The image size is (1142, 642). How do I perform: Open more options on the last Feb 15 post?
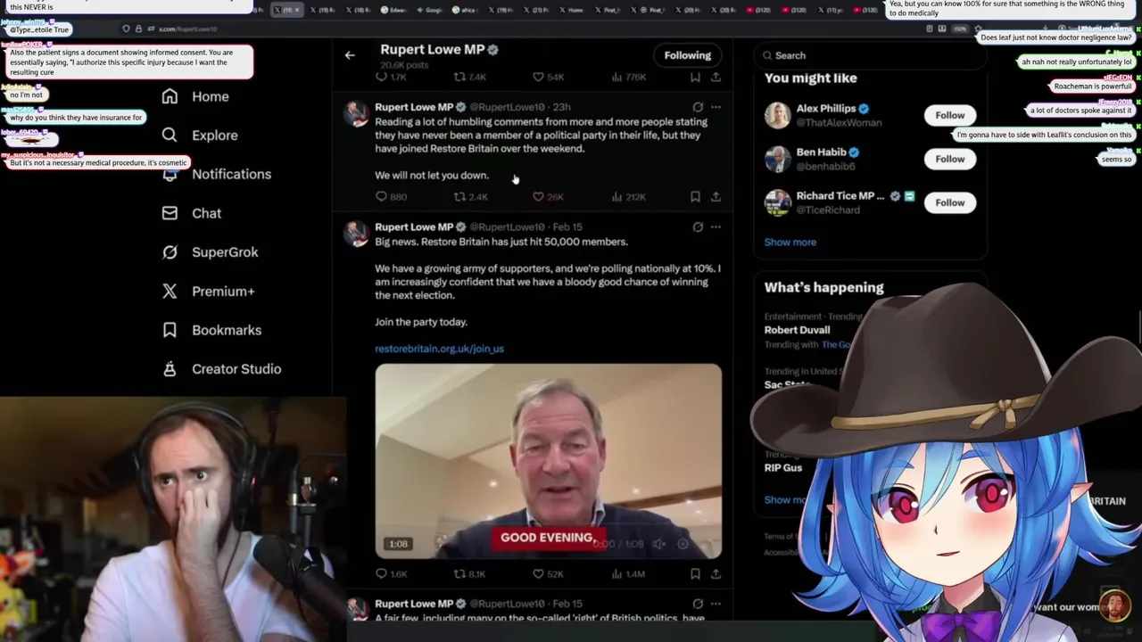(x=716, y=604)
